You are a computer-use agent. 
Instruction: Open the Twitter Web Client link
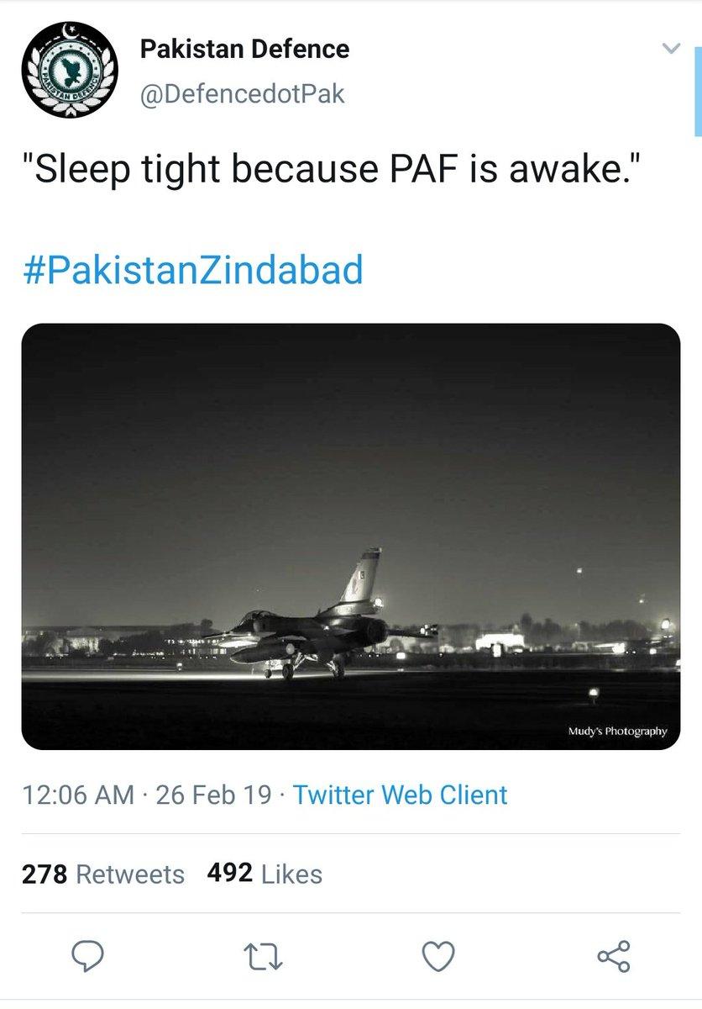401,795
